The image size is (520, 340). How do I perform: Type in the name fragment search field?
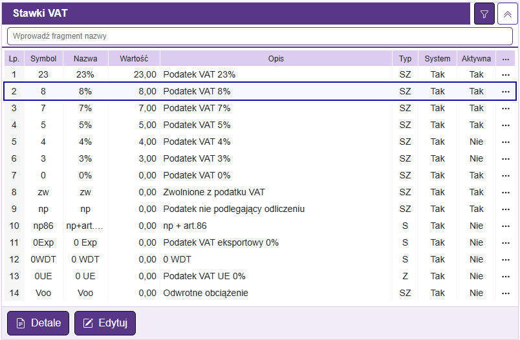259,36
